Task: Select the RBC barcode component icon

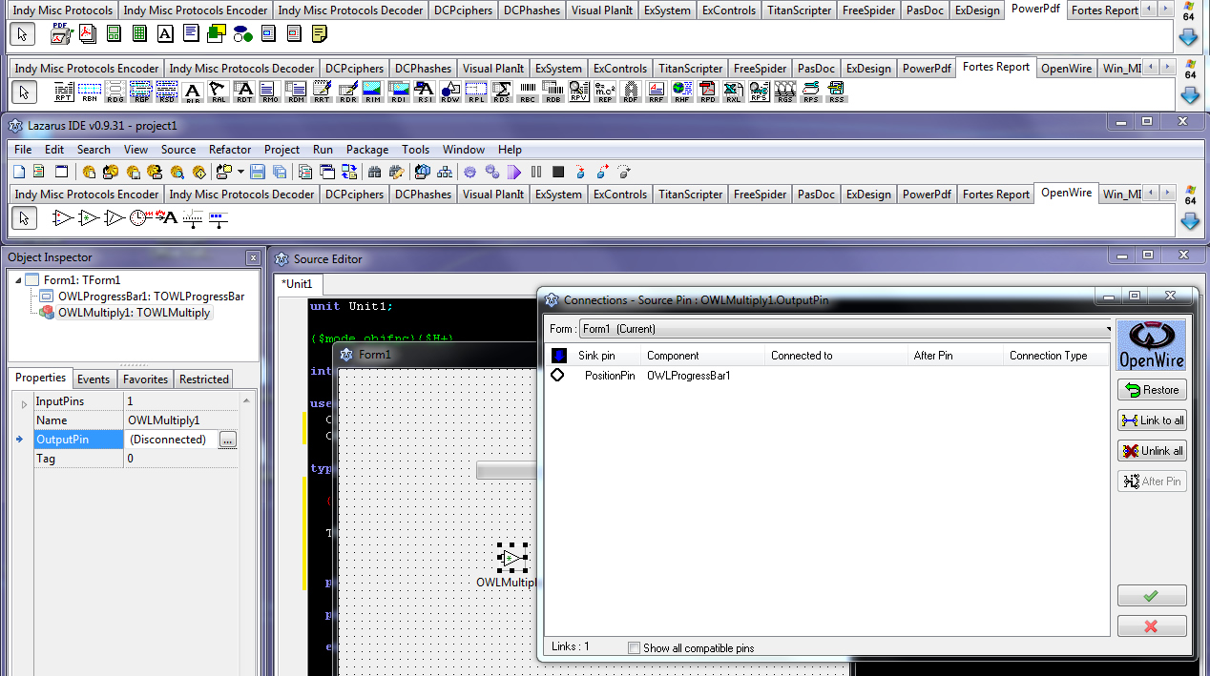Action: point(528,92)
